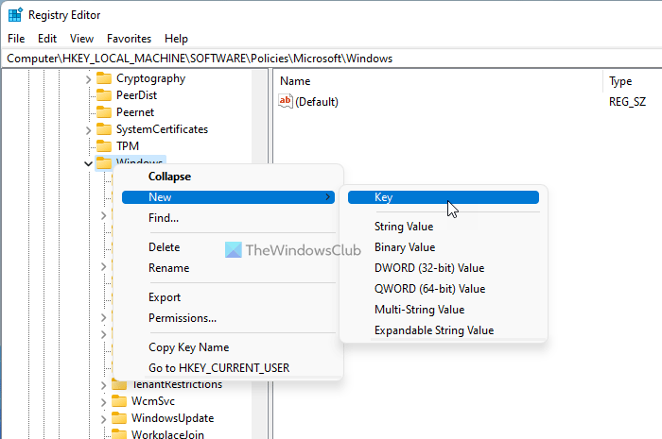Open the Edit menu

pyautogui.click(x=47, y=39)
